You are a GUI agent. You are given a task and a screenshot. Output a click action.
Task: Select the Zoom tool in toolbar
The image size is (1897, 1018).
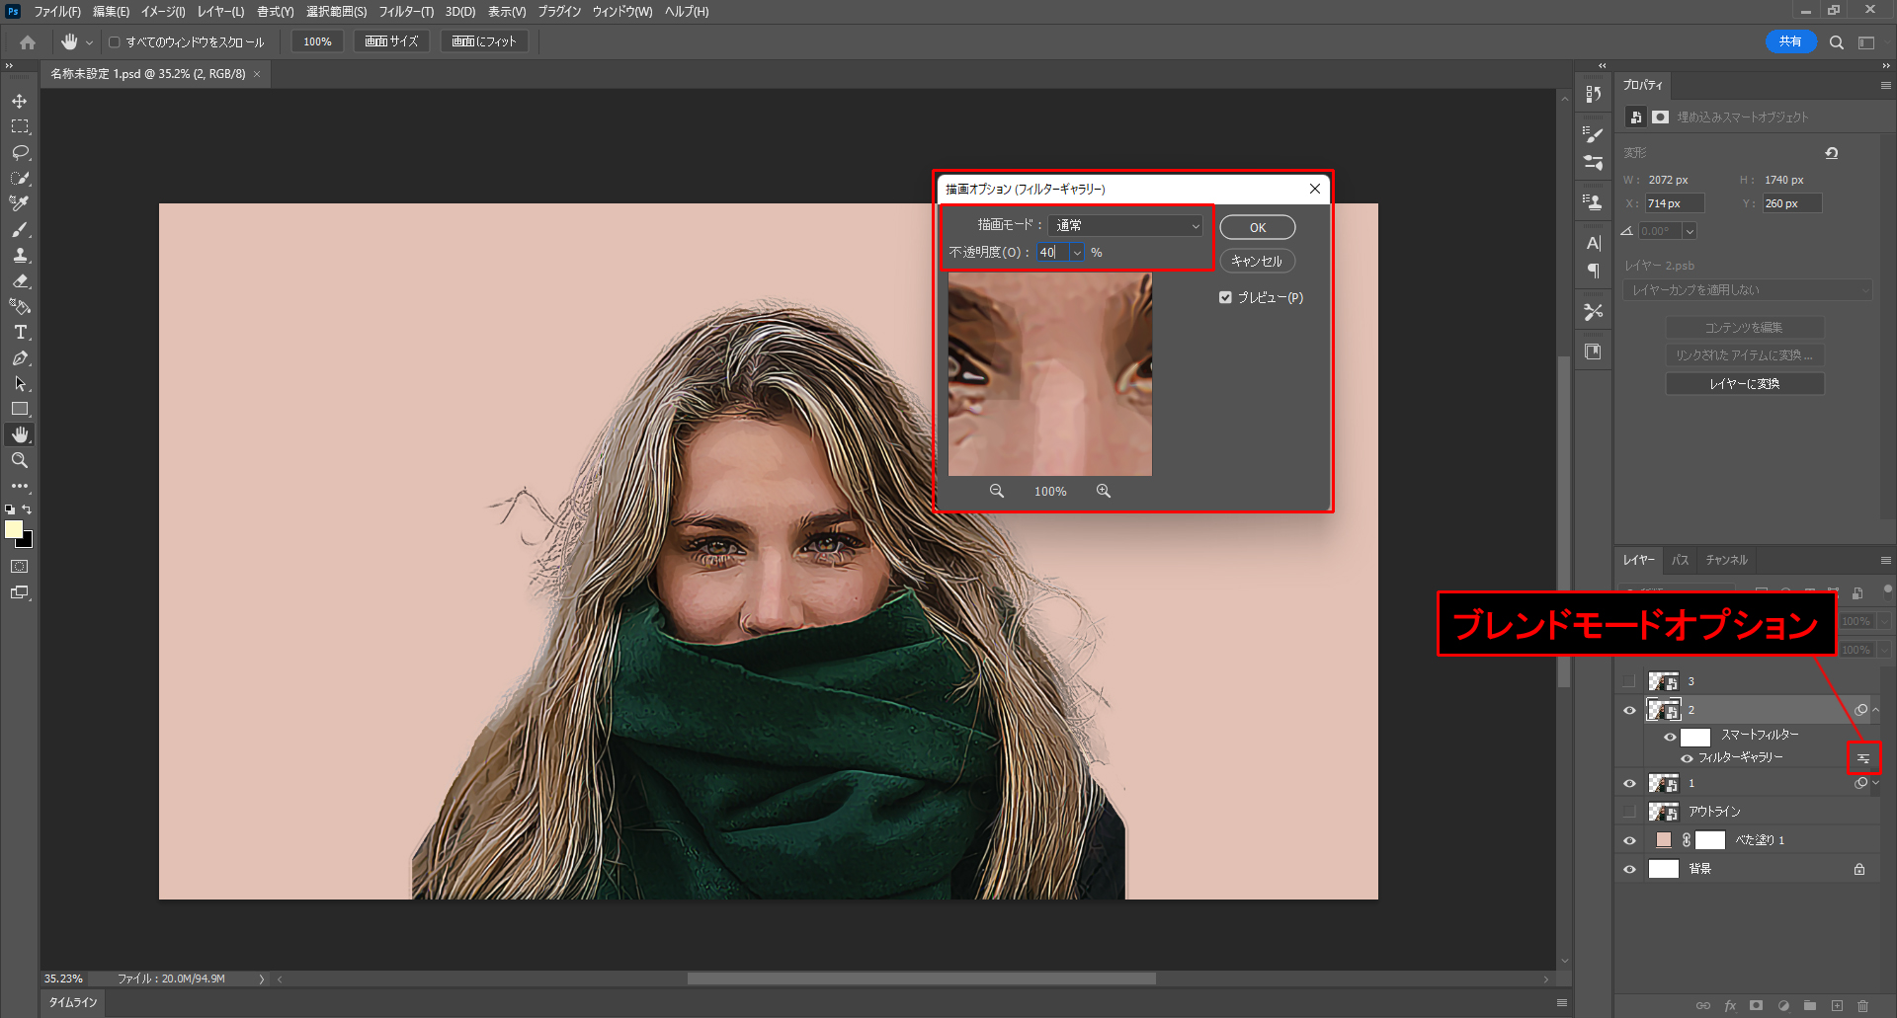click(20, 460)
